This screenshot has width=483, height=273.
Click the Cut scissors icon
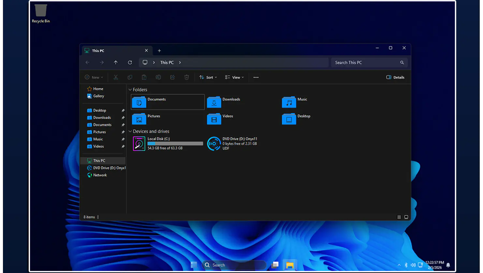(x=116, y=78)
